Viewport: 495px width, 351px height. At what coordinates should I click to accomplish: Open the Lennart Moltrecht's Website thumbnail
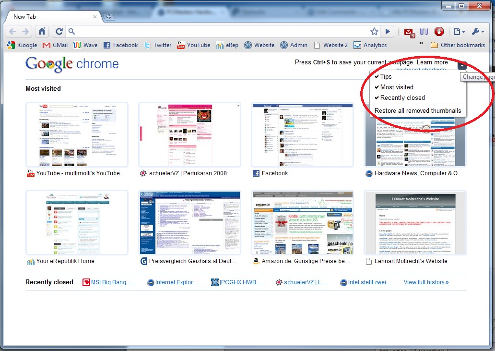click(x=415, y=223)
